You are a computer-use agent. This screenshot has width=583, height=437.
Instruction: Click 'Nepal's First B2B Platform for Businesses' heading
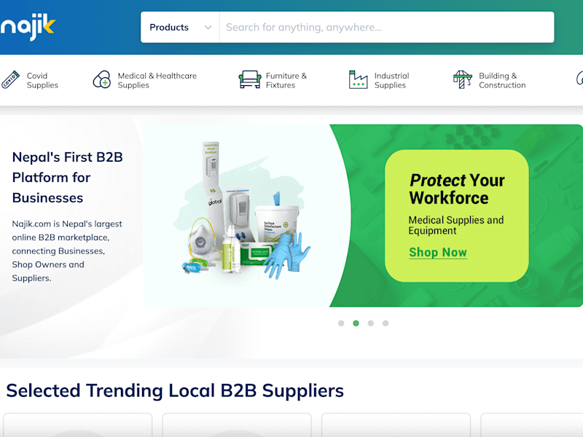coord(67,177)
